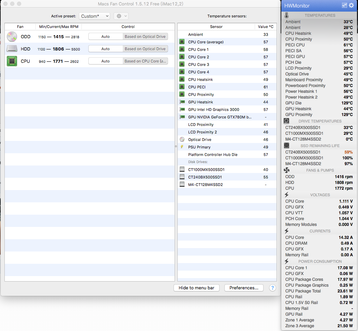358x331 pixels.
Task: Select the Ambient sensor row in Macs Fan Control
Action: click(227, 34)
